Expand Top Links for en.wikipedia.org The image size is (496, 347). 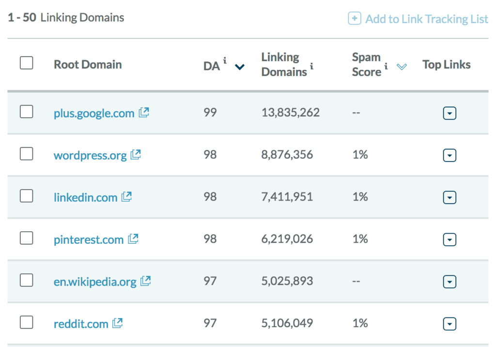point(449,282)
